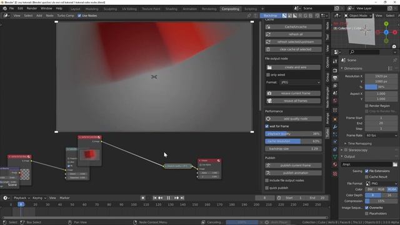Open the Scene properties tab icon
Screen dimensions: 400x225
point(335,93)
